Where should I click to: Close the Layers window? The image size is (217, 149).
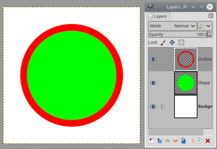point(210,7)
